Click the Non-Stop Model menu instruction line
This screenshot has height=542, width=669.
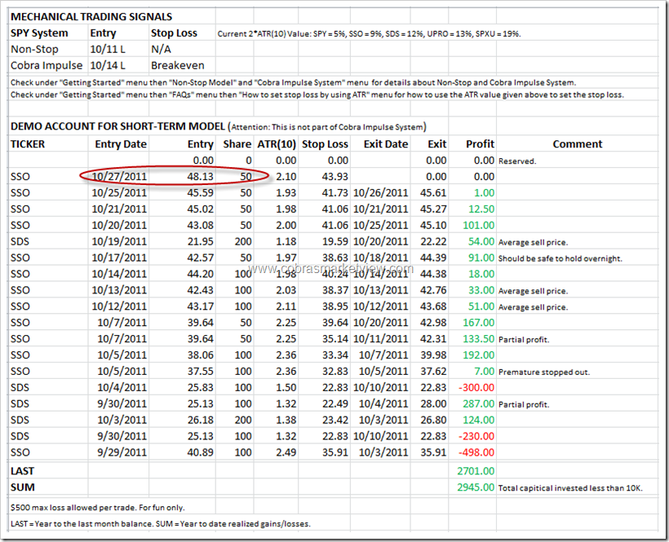coord(293,82)
